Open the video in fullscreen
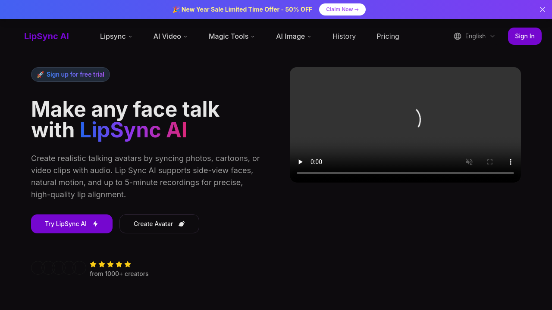 [x=490, y=162]
